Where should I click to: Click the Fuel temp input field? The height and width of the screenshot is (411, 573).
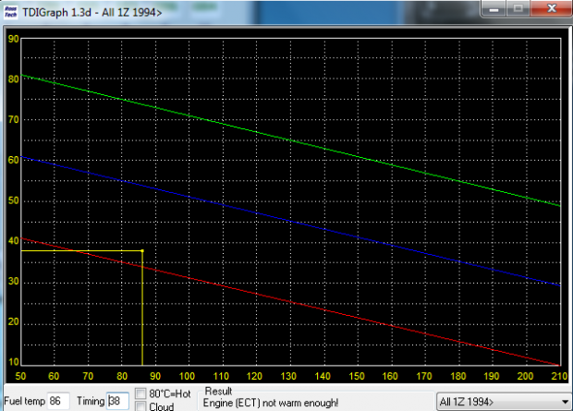pos(58,401)
